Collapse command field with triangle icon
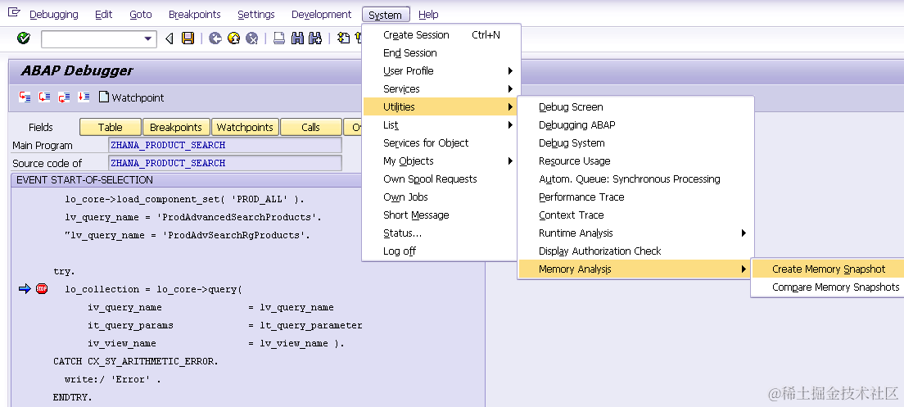904x407 pixels. (x=169, y=38)
